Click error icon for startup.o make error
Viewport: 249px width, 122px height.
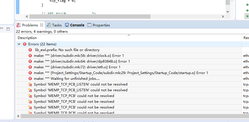point(30,73)
